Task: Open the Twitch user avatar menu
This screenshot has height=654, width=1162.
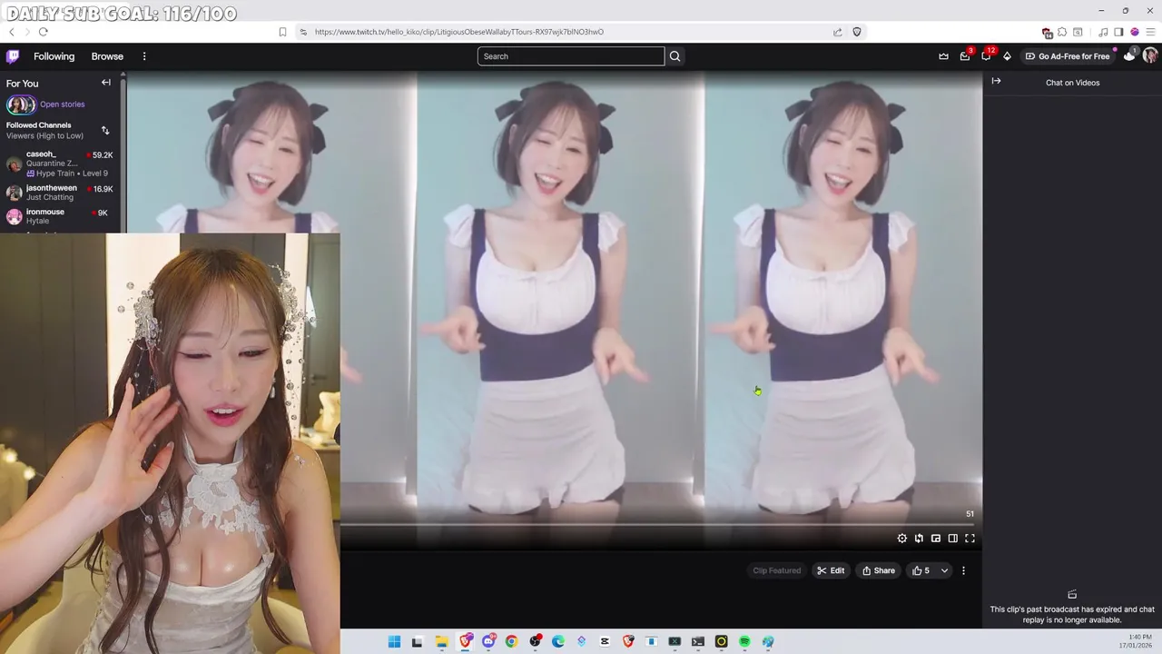Action: pyautogui.click(x=1150, y=56)
